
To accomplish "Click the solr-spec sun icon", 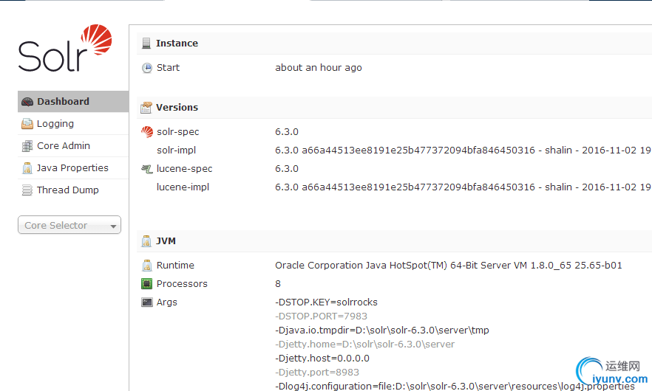I will coord(147,132).
